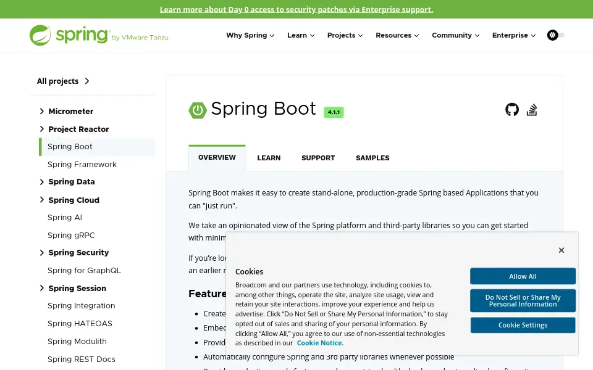Click the Allow All cookies button

tap(523, 276)
